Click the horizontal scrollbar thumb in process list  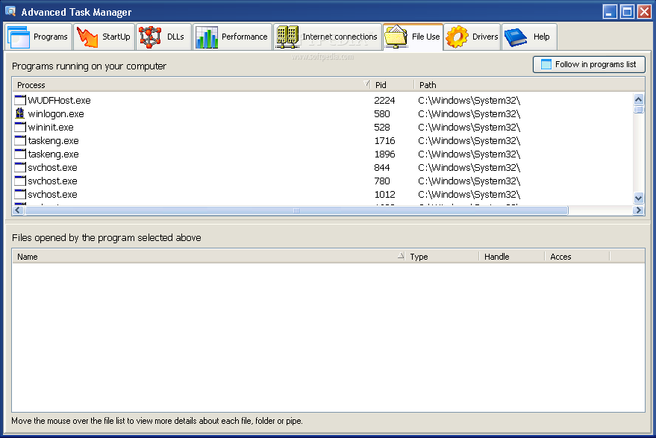pos(296,210)
